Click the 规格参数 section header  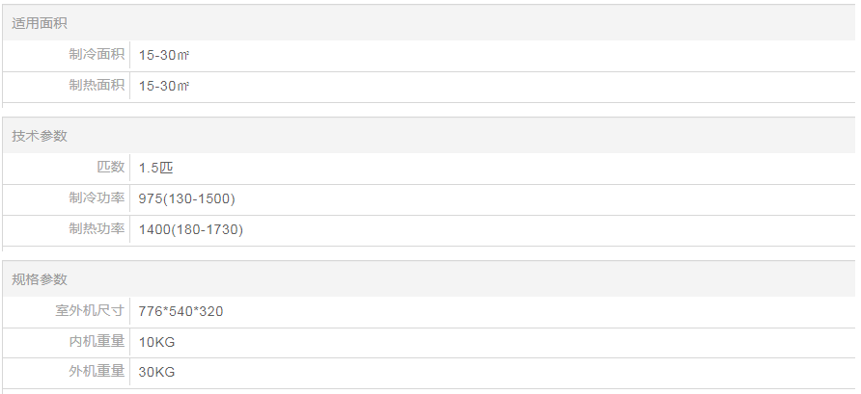(x=40, y=279)
